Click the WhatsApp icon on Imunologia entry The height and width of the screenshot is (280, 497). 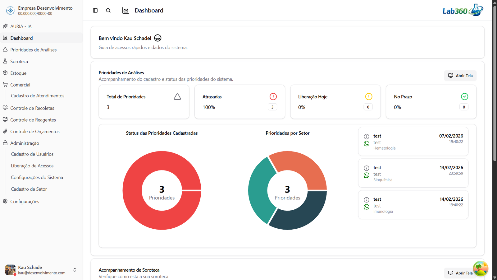(x=367, y=207)
